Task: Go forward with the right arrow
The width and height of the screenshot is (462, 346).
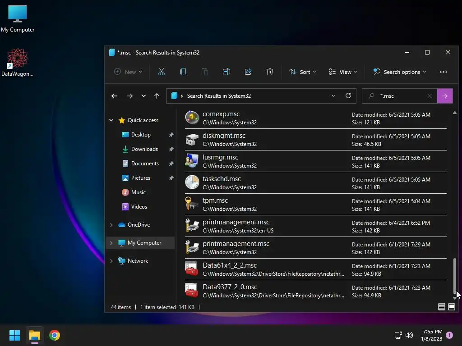Action: pyautogui.click(x=129, y=96)
